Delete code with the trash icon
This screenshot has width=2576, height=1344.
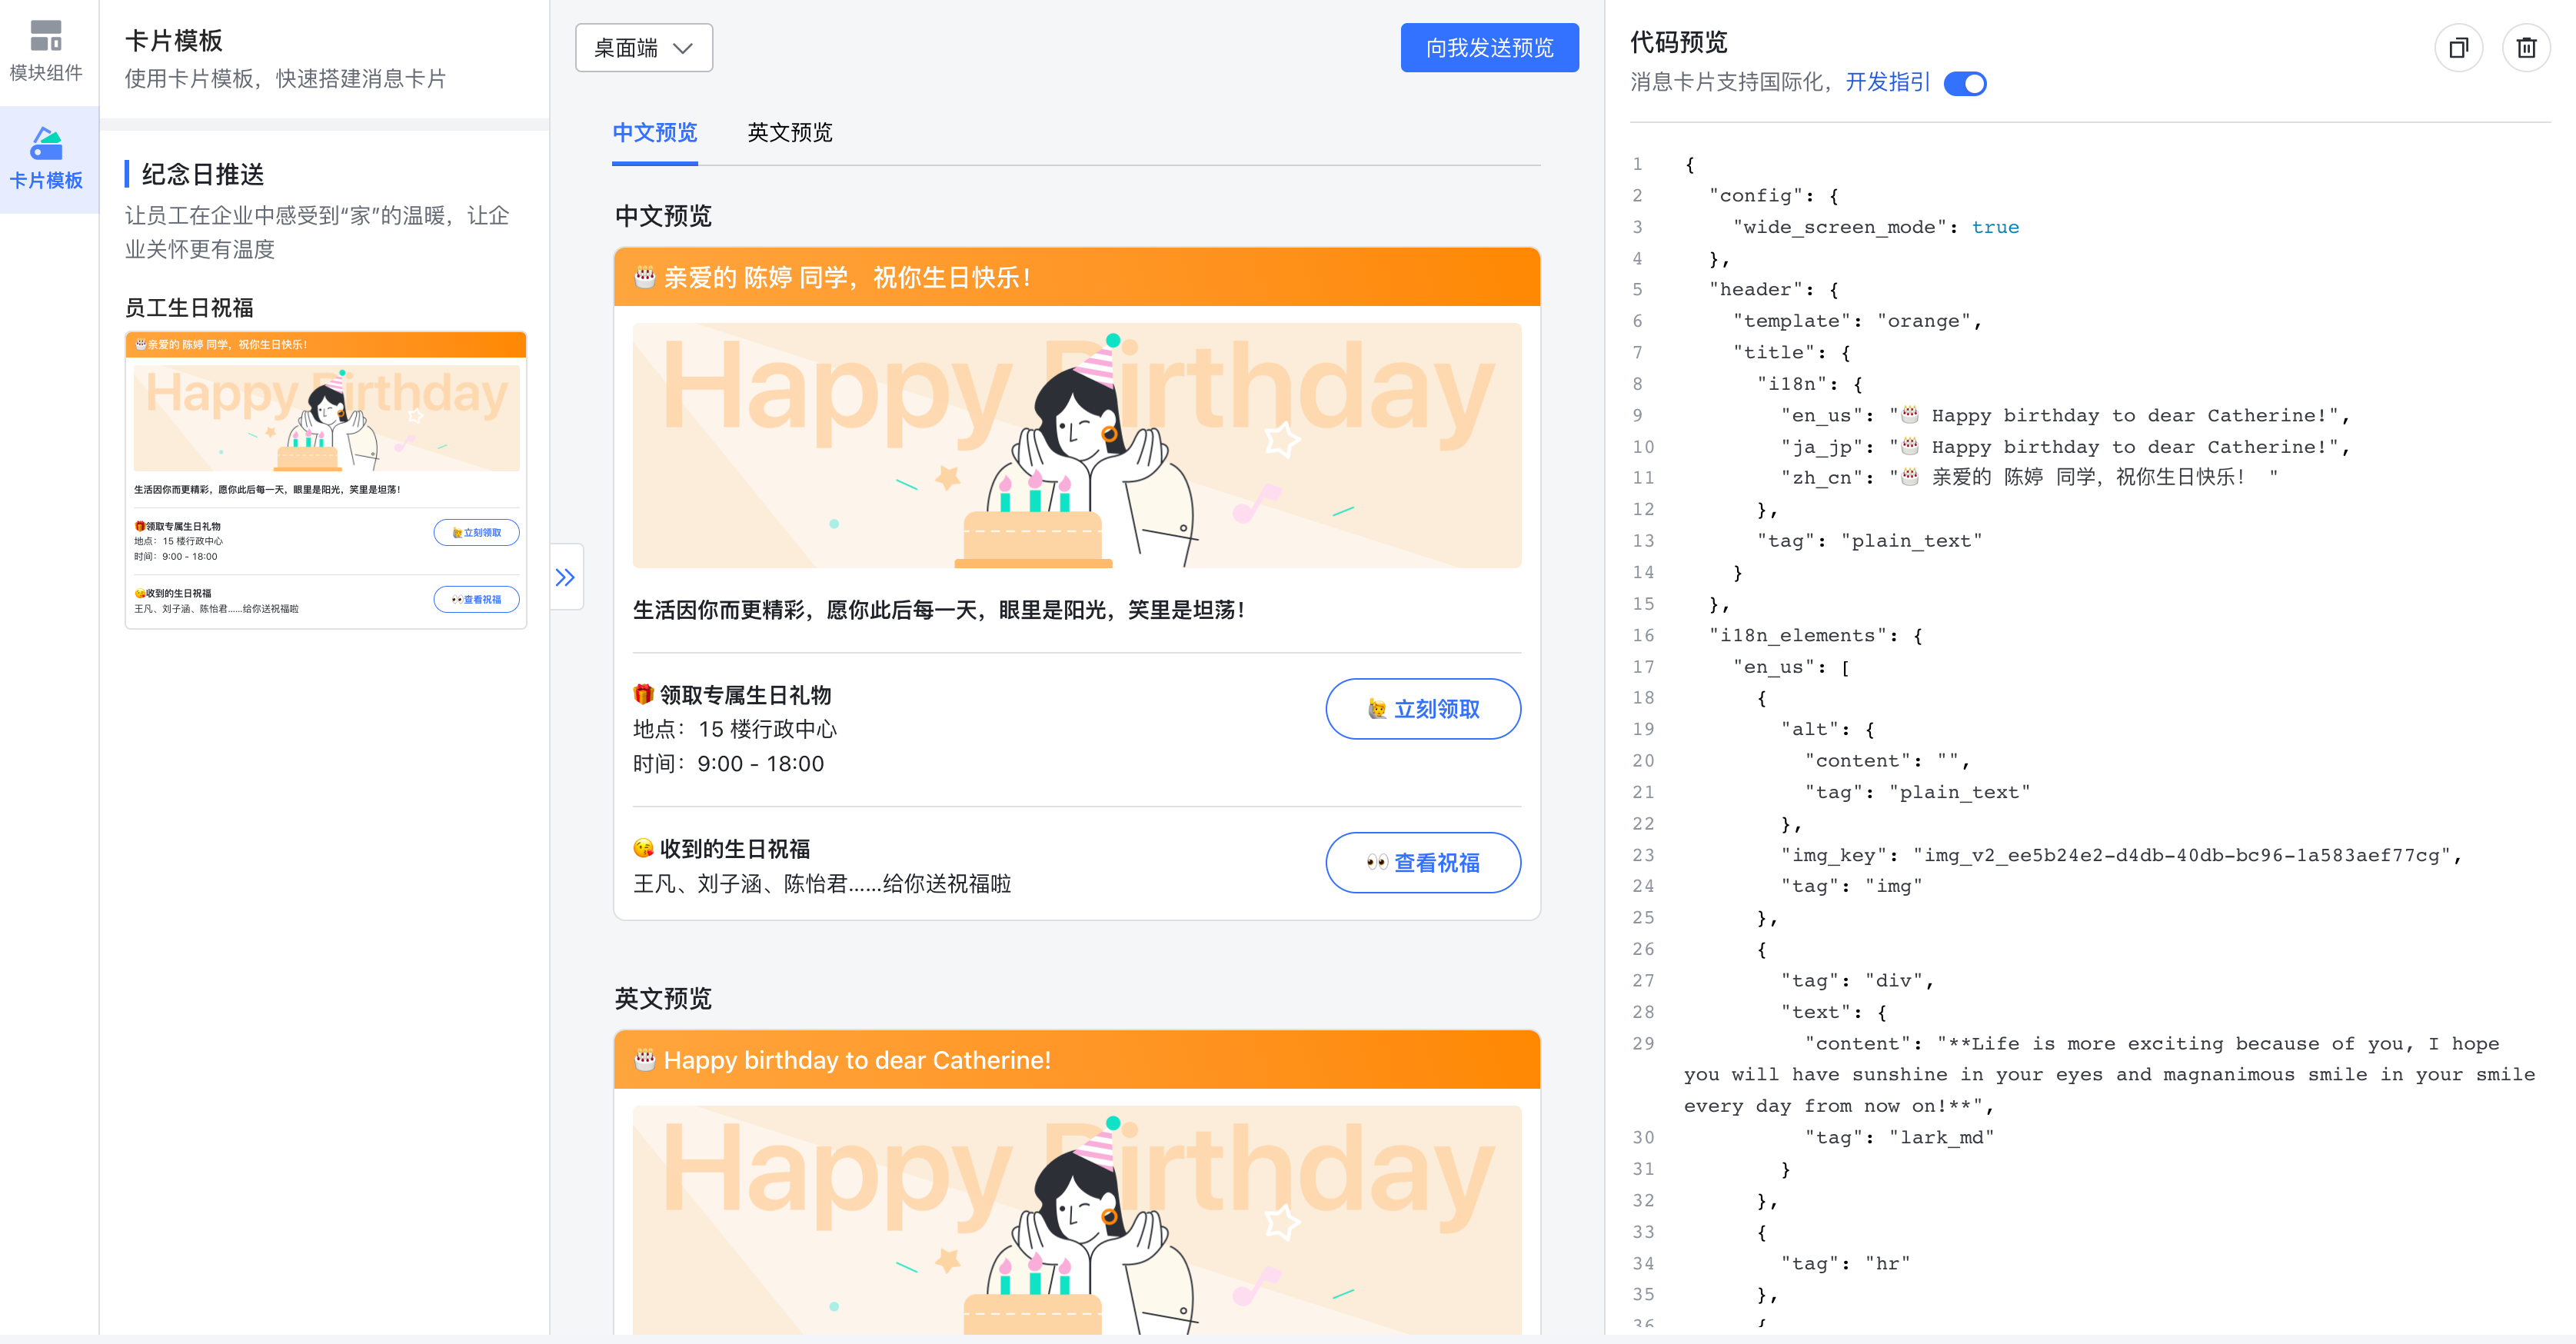(2526, 47)
